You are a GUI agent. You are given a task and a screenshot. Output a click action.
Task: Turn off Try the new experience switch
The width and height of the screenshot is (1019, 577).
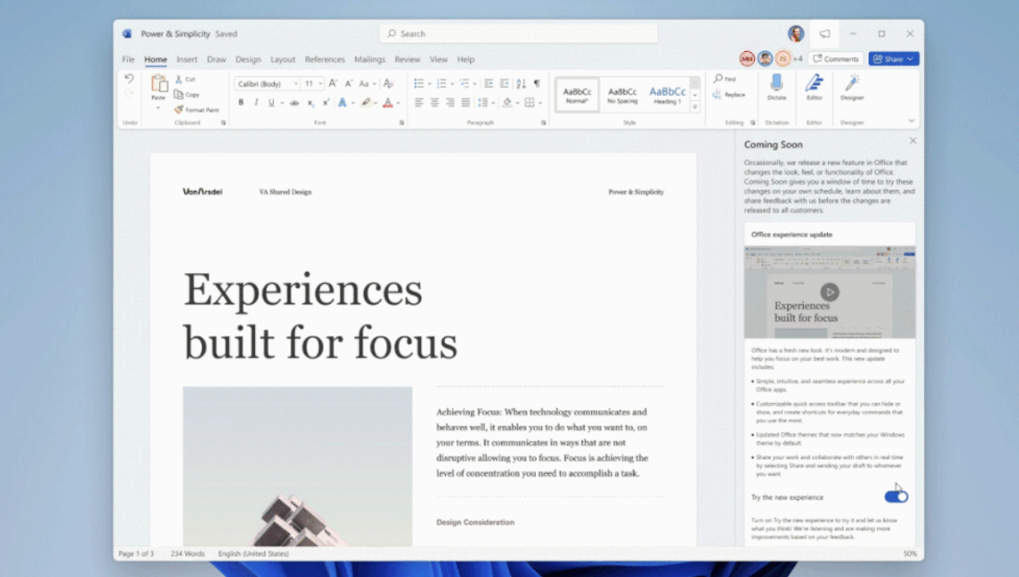tap(896, 497)
